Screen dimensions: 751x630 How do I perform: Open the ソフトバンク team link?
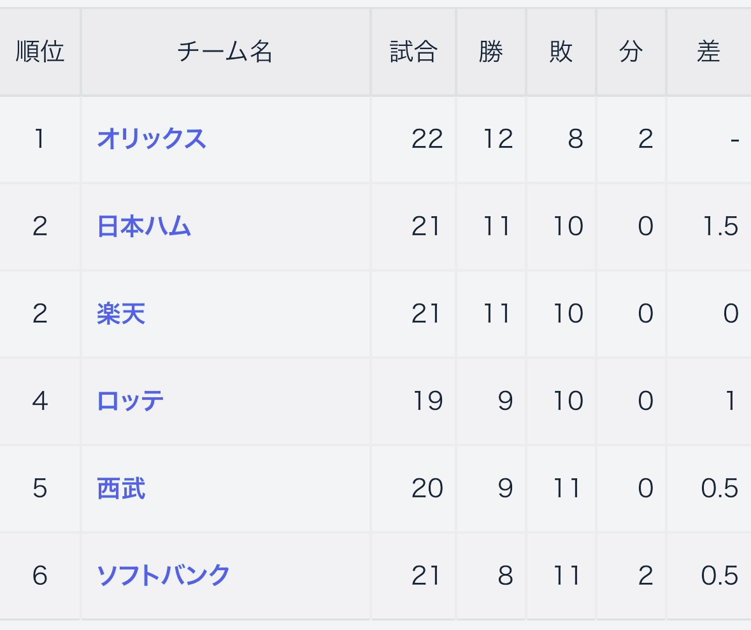tap(163, 575)
